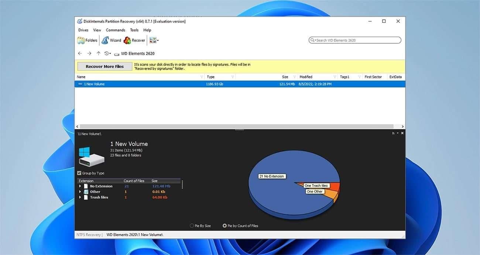Viewport: 480px width, 255px height.
Task: Click the Recover toolbar icon
Action: (x=127, y=40)
